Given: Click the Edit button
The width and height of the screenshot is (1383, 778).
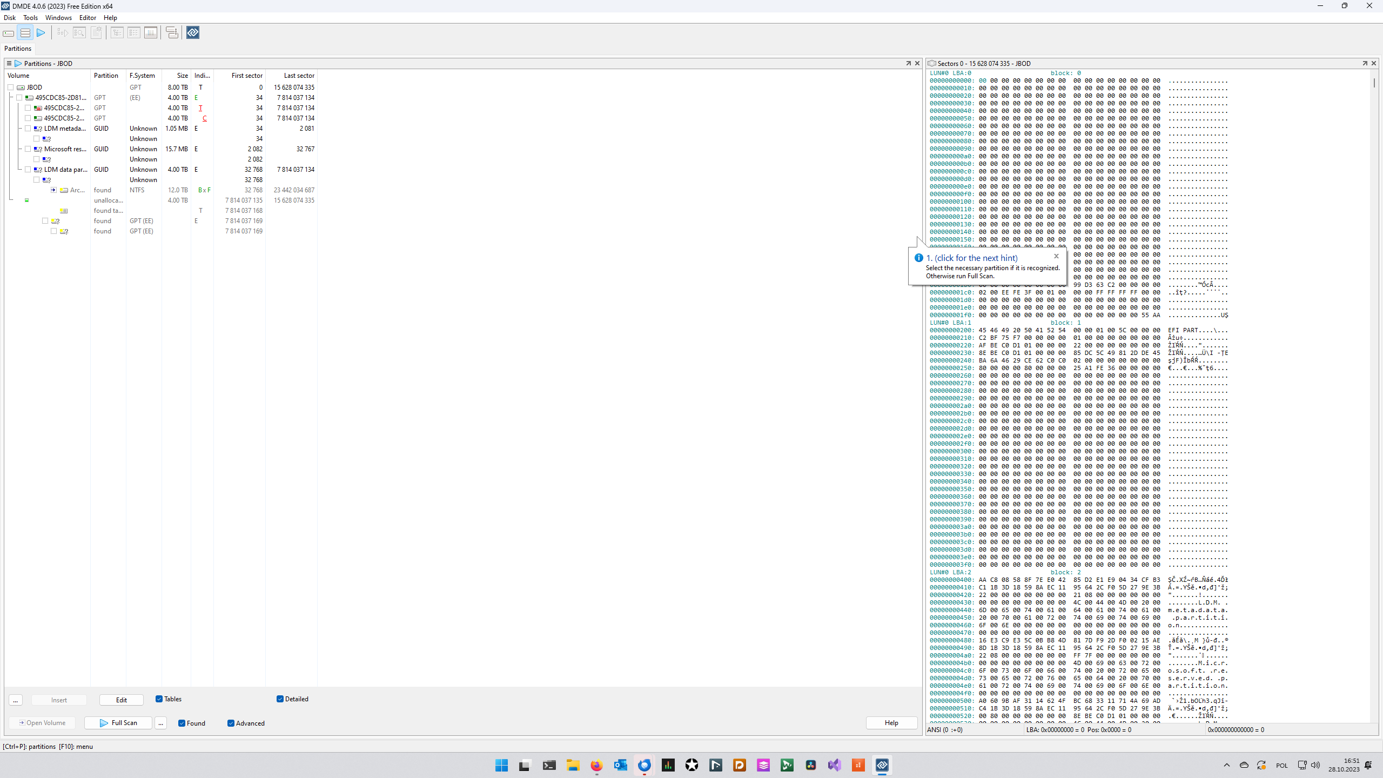Looking at the screenshot, I should (x=122, y=700).
